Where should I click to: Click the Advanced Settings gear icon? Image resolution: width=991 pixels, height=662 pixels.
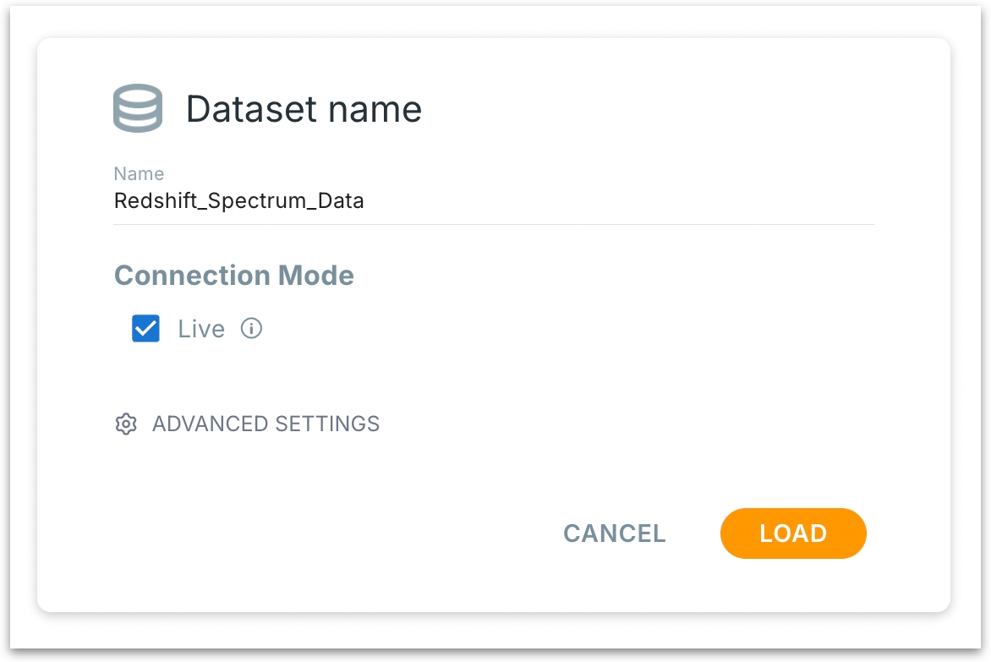click(126, 424)
